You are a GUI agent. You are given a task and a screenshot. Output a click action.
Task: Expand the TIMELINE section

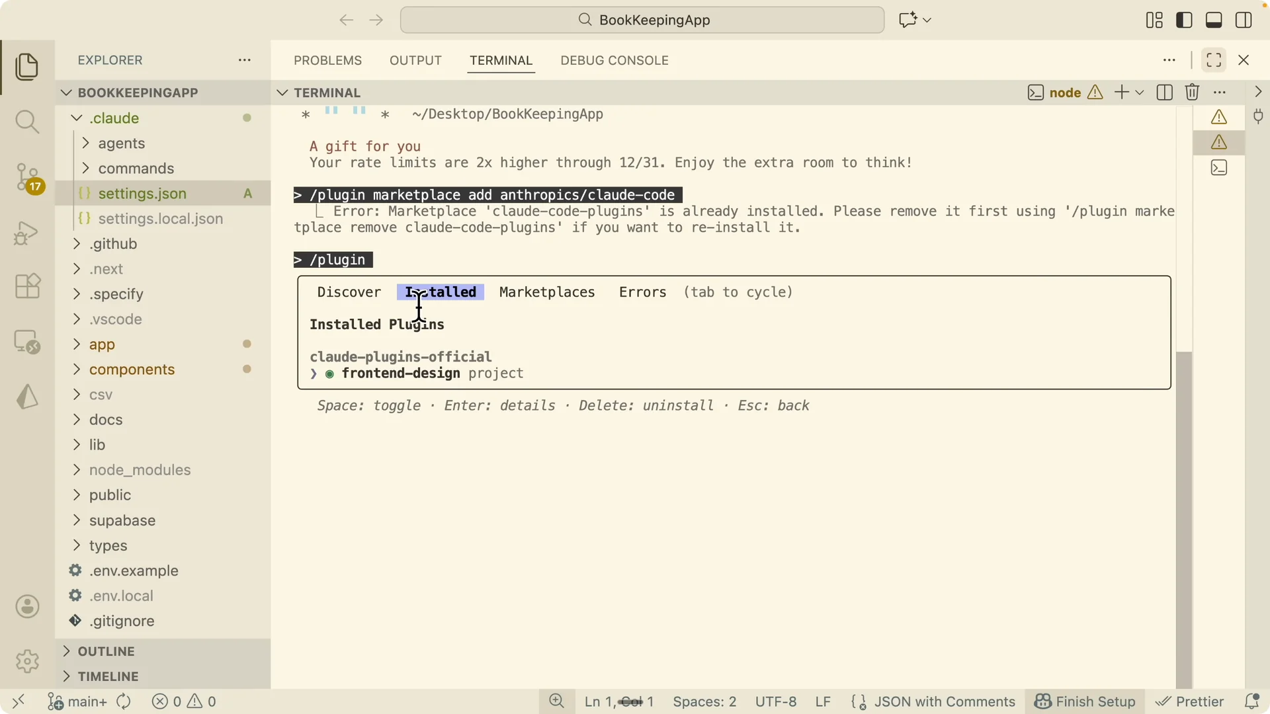tap(108, 676)
